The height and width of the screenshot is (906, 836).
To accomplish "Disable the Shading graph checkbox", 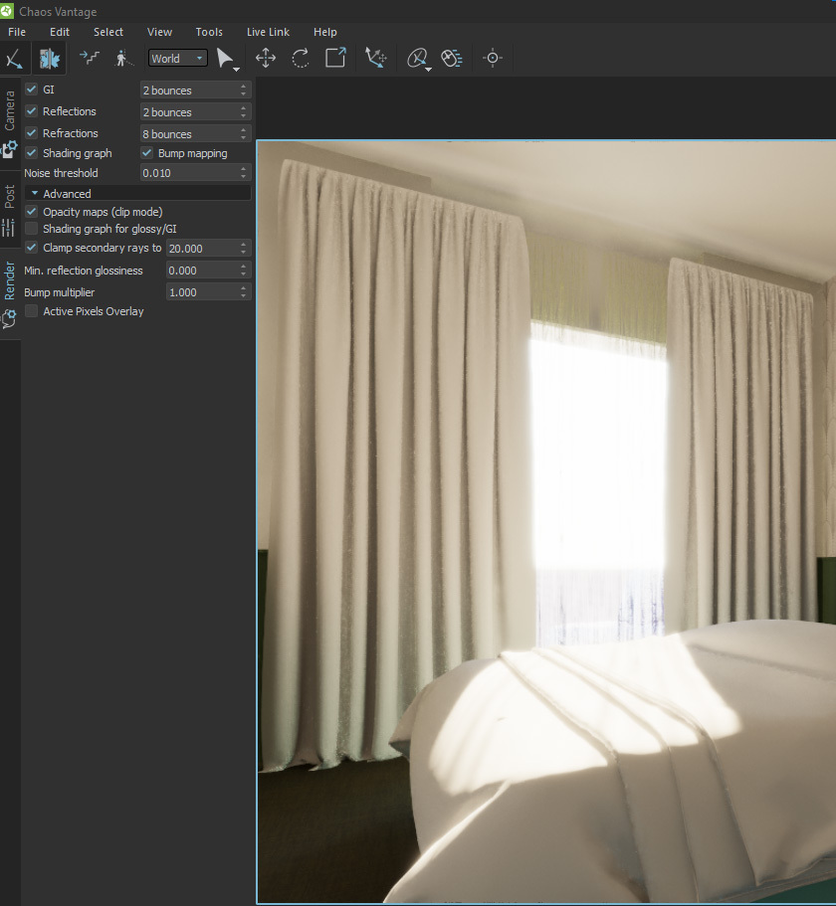I will [x=32, y=153].
